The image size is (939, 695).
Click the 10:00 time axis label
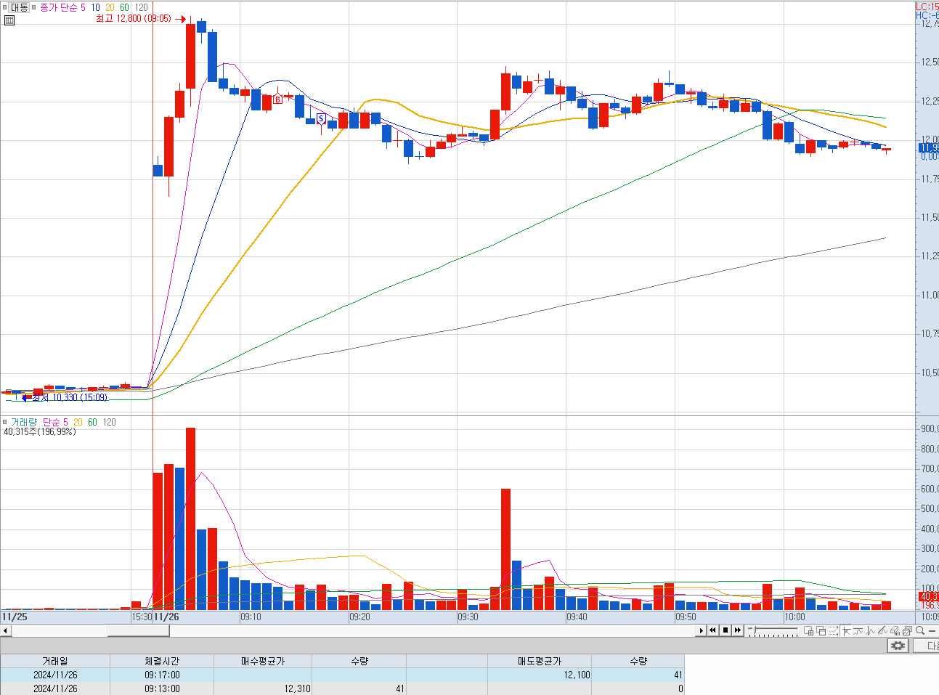[794, 617]
